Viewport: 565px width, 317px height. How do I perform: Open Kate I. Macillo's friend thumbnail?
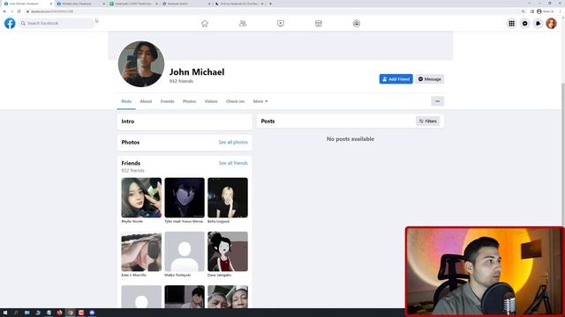(141, 252)
